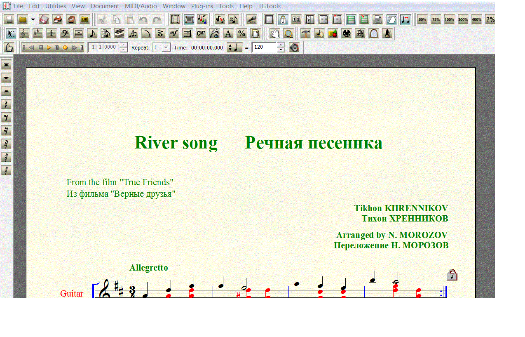Pick the Lyrics tool (quill icon)
525x337 pixels.
pyautogui.click(x=215, y=33)
